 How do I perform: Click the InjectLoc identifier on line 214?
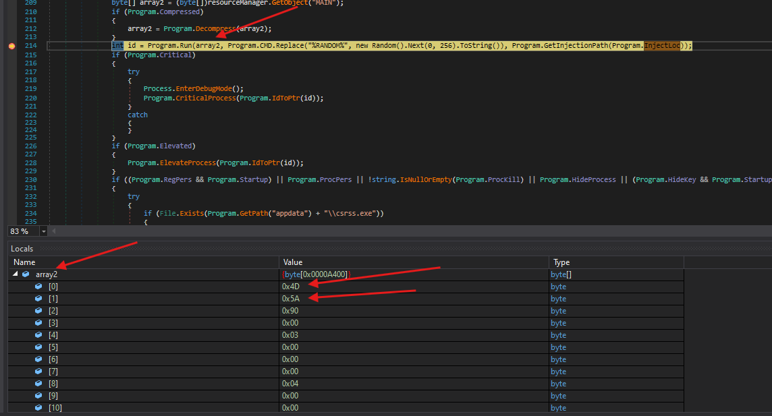(x=662, y=46)
